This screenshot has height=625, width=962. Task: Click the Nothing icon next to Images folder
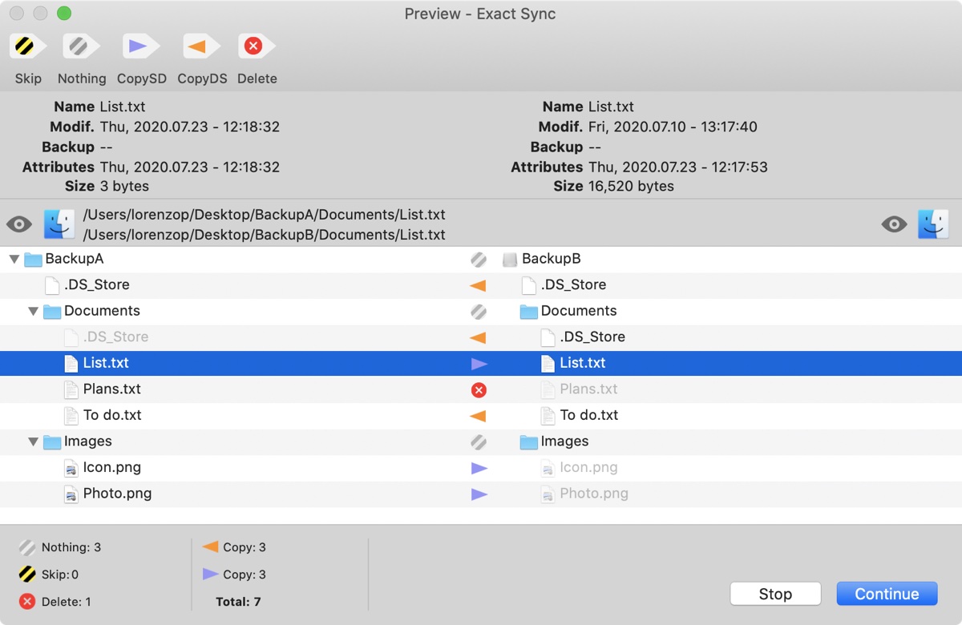pos(479,442)
